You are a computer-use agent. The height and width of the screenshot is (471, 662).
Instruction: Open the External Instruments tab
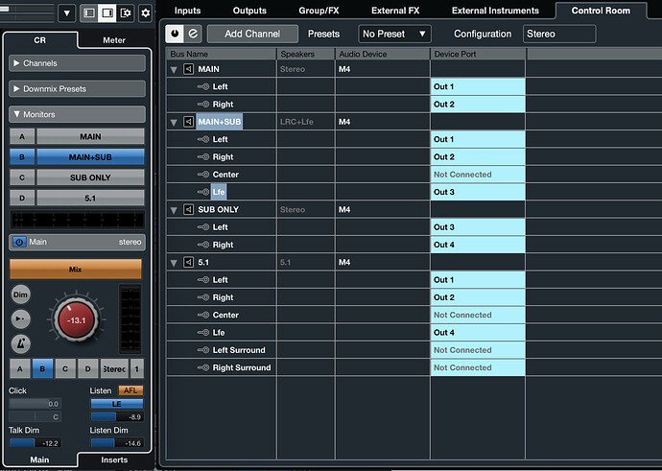pos(495,11)
